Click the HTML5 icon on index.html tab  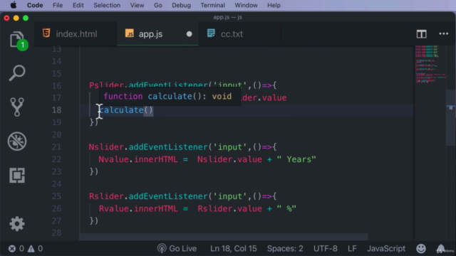click(46, 33)
